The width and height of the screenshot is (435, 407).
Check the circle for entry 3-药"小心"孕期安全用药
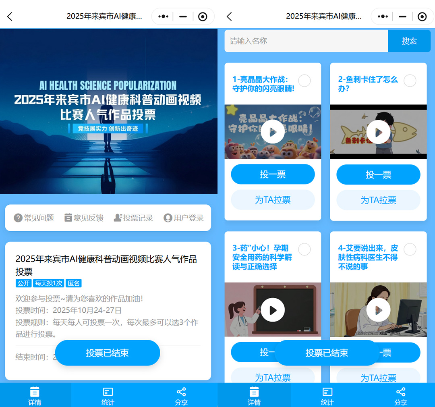(304, 249)
